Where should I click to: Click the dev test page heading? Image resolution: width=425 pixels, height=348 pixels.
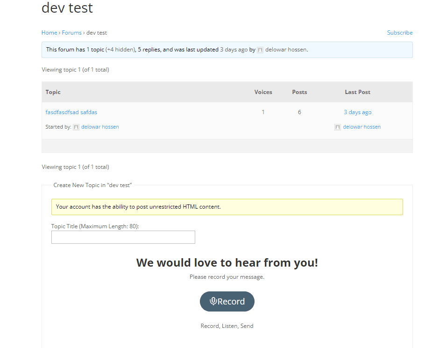pyautogui.click(x=67, y=7)
